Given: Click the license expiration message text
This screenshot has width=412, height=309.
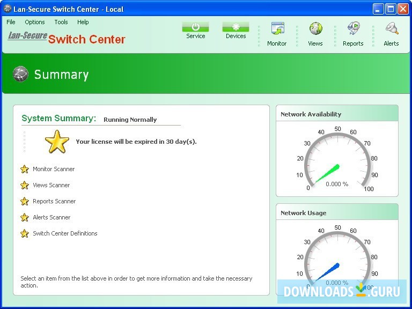Looking at the screenshot, I should point(136,142).
